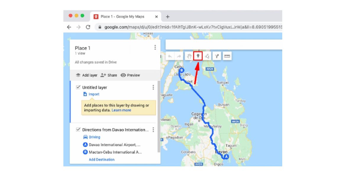Click the Driving mode link

pos(95,137)
